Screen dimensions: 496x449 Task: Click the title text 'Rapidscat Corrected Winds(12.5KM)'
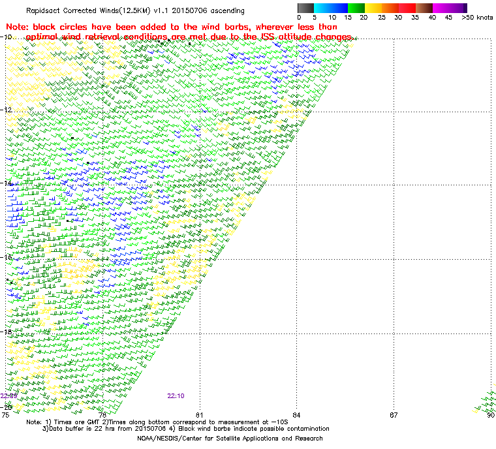[x=88, y=10]
